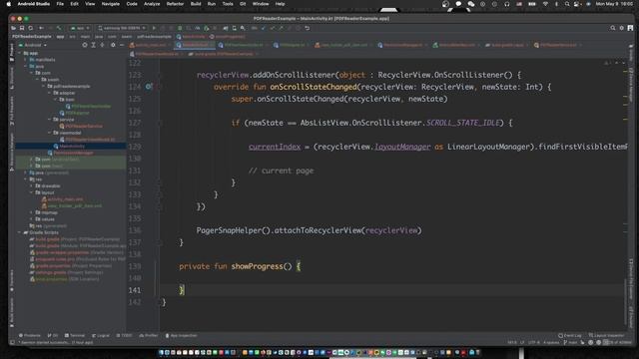Collapse the adapter package
Viewport: 639px width, 359px height.
[x=50, y=93]
